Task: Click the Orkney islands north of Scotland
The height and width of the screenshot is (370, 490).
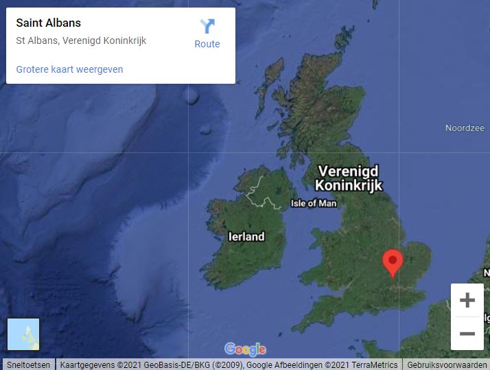Action: (x=345, y=38)
